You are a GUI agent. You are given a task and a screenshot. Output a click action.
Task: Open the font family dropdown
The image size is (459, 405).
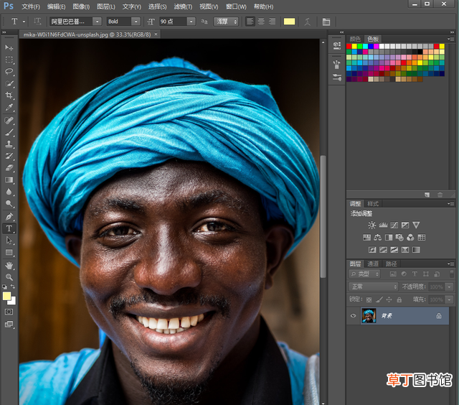75,22
